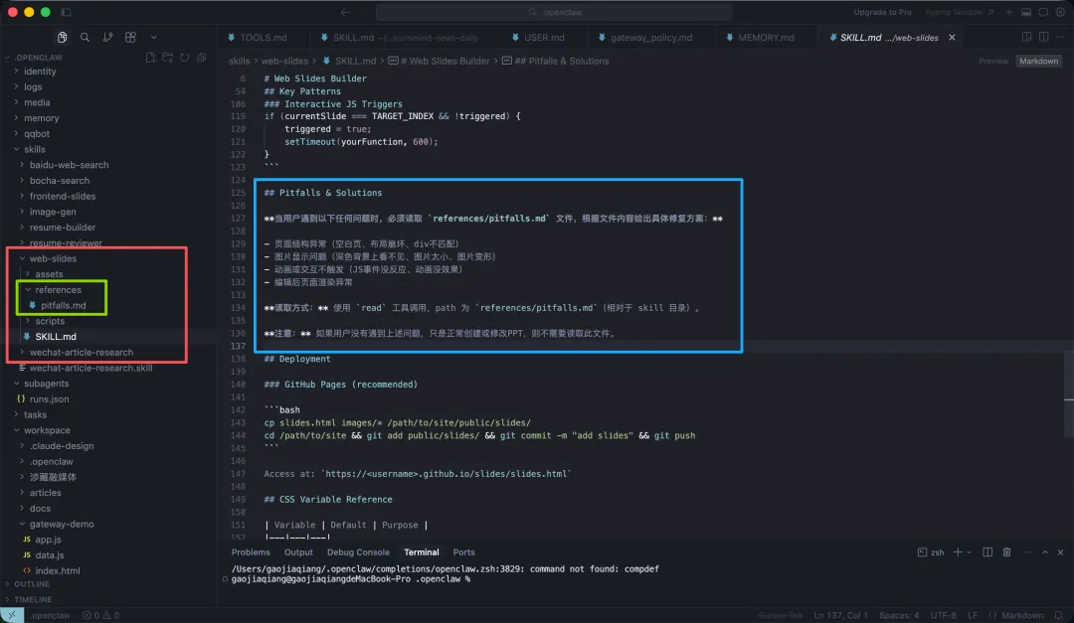The width and height of the screenshot is (1074, 623).
Task: Click the Collapse Folders icon in explorer
Action: [201, 58]
